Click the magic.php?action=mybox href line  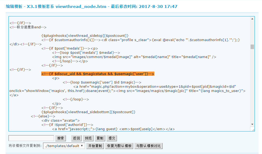(155, 87)
